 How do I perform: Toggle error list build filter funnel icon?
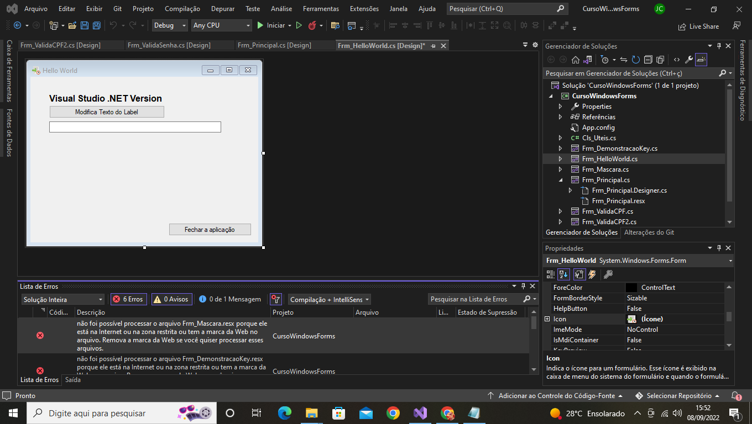click(276, 299)
